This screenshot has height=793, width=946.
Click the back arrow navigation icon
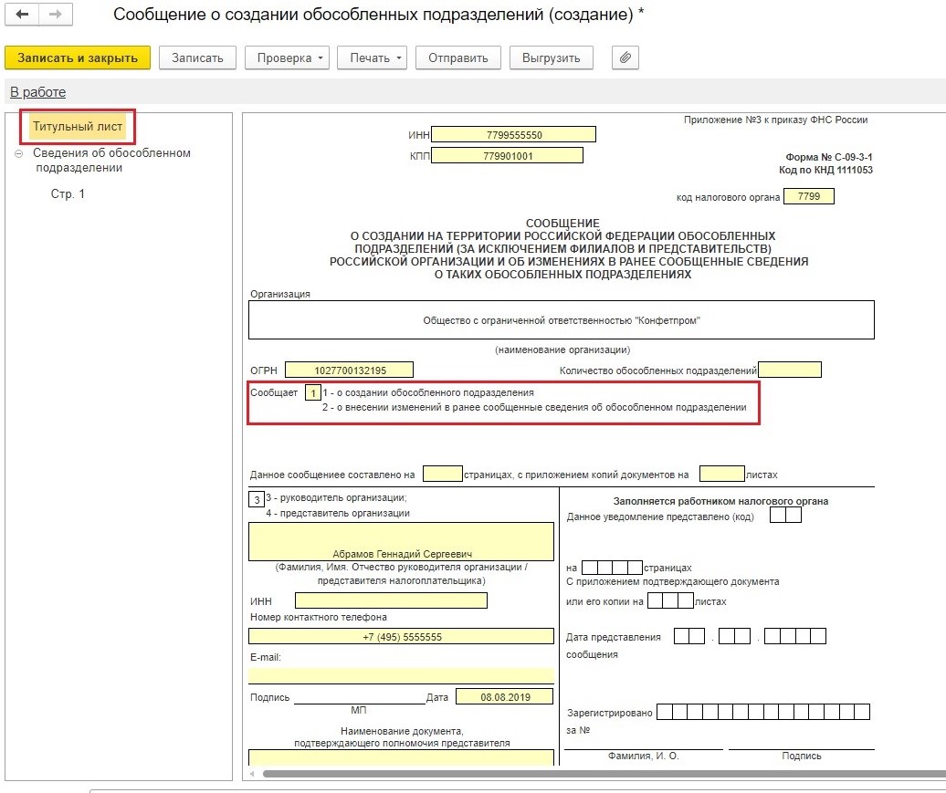(23, 15)
